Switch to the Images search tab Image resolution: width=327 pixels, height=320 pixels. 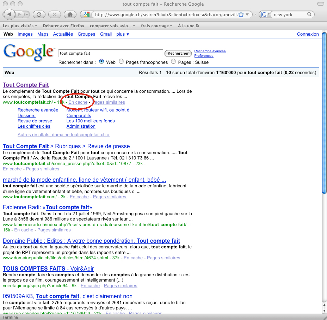25,34
